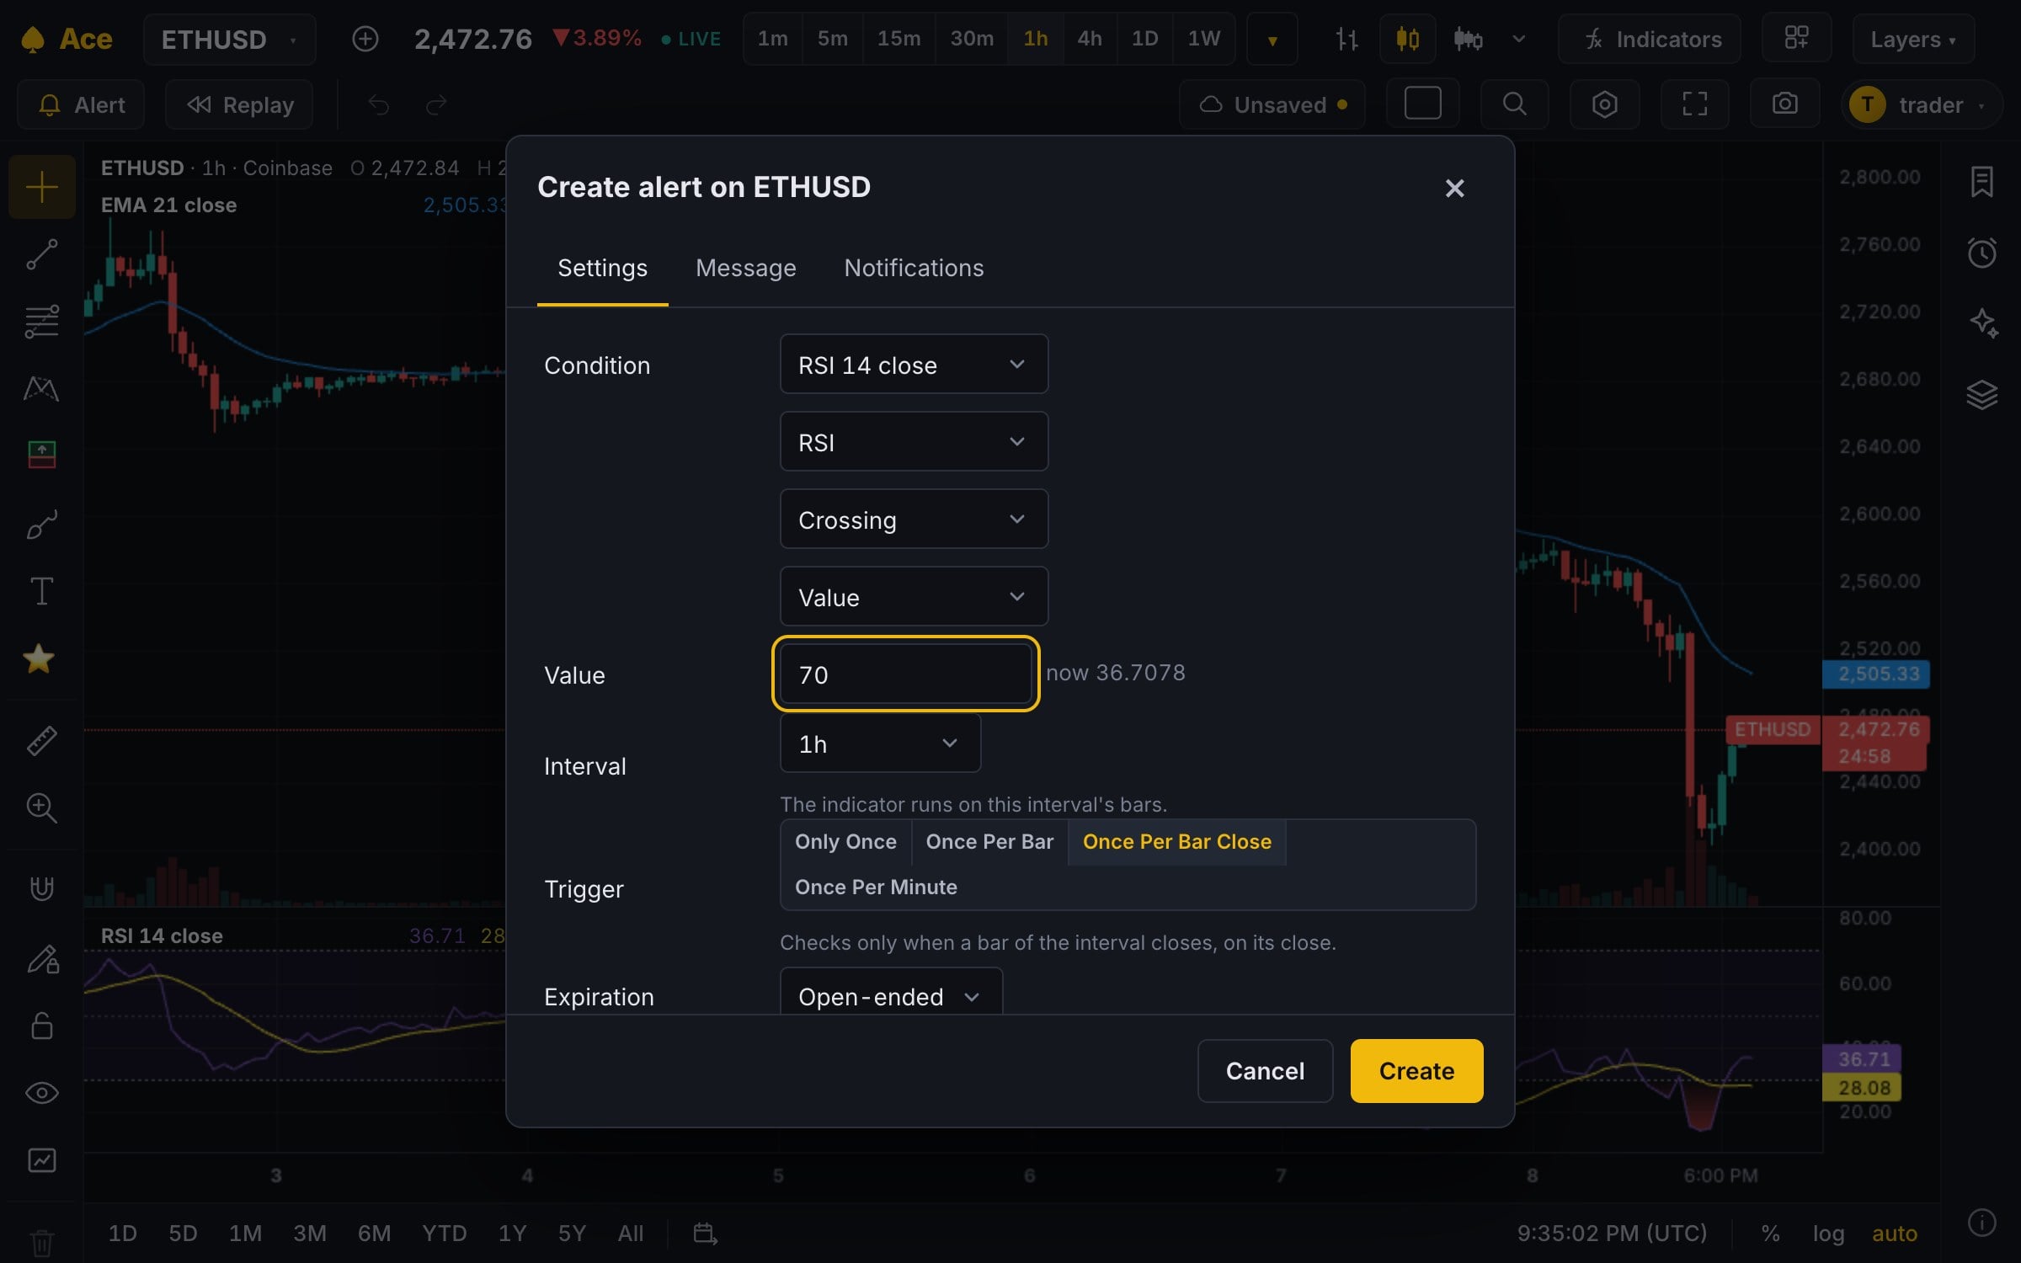This screenshot has height=1263, width=2021.
Task: Open the symbol search magnifier
Action: click(x=1514, y=104)
